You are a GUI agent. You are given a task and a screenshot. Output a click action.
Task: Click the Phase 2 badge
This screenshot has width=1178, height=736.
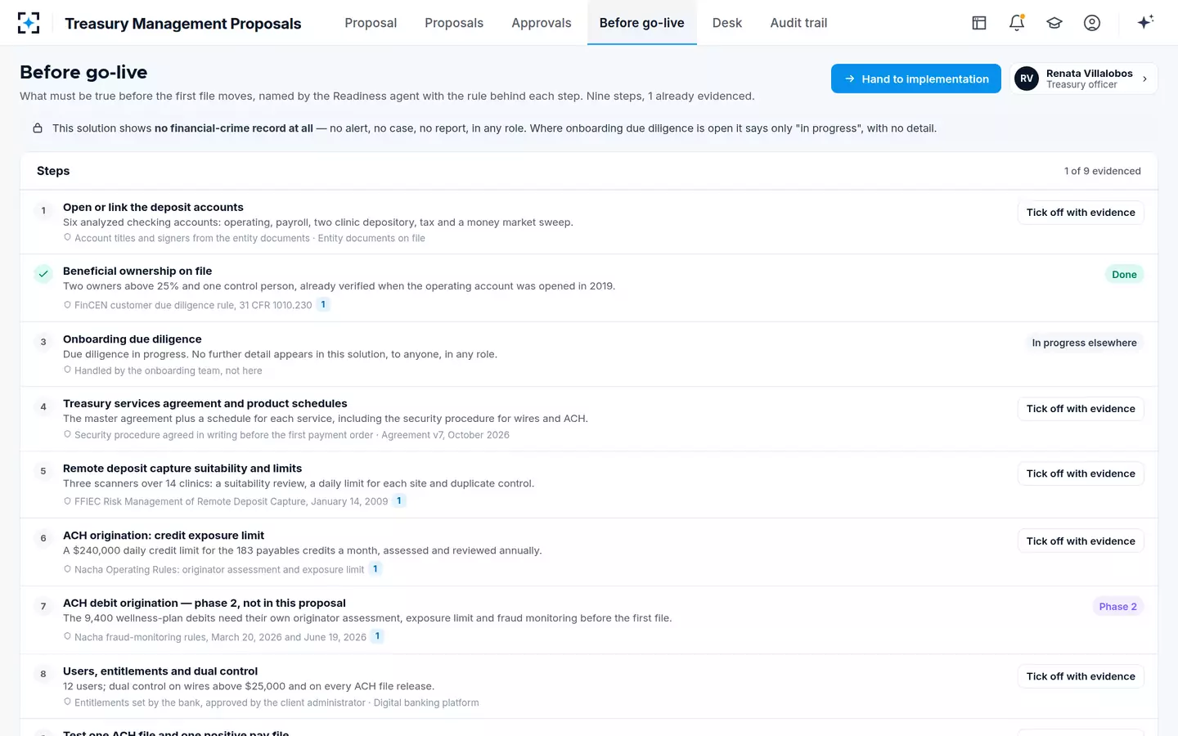point(1117,607)
